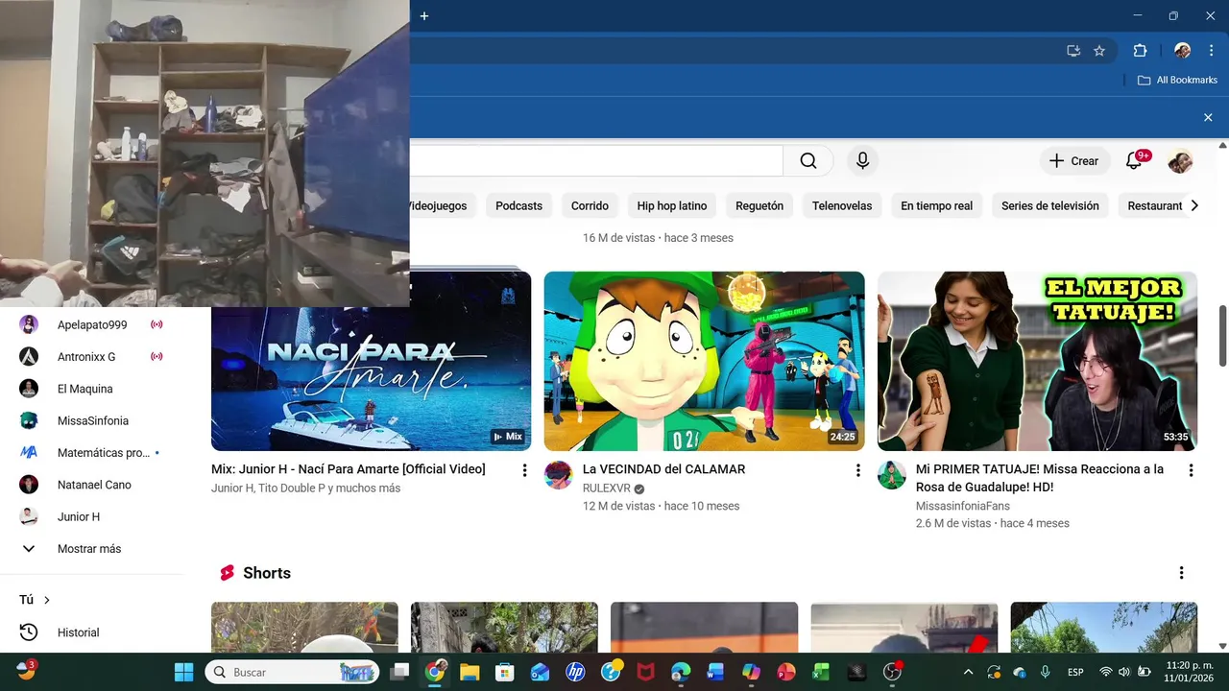Image resolution: width=1229 pixels, height=691 pixels.
Task: Open taskbar clock showing 11:20 p. m.
Action: click(1189, 672)
